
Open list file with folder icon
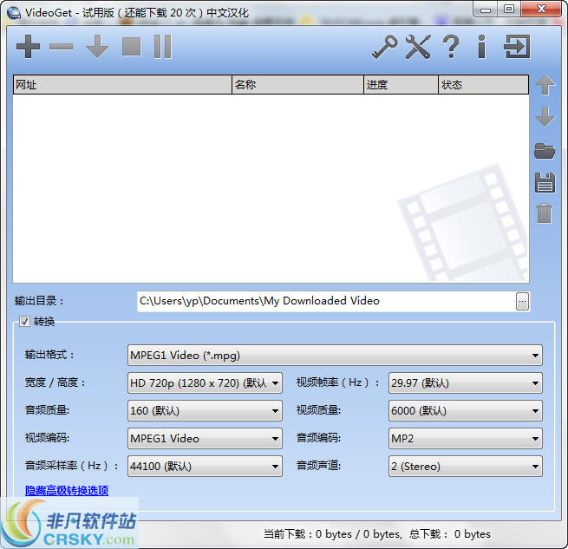[x=545, y=151]
